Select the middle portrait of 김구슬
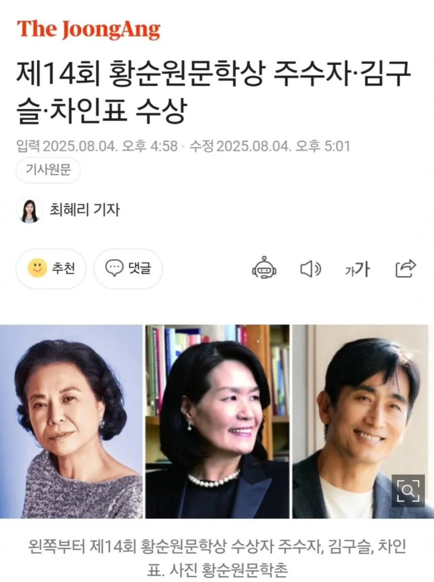The height and width of the screenshot is (582, 434). click(217, 422)
